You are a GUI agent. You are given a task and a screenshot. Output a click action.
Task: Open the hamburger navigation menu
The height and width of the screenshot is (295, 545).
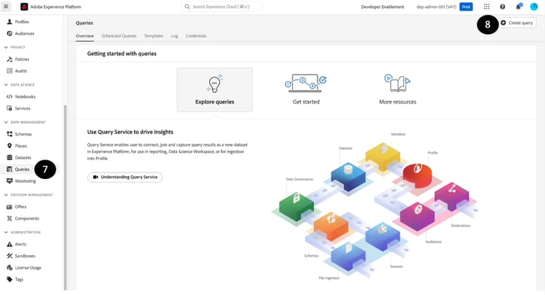6,7
